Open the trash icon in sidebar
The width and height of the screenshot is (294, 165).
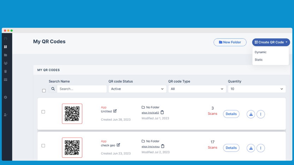5,71
